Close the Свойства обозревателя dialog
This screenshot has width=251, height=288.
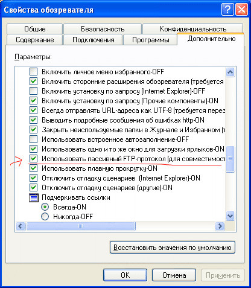tap(241, 9)
